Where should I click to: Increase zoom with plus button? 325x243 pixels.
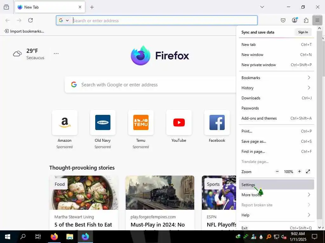(299, 171)
